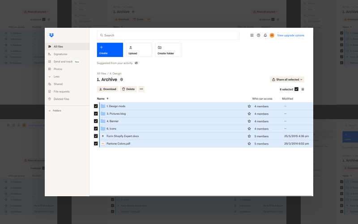Click the Who can access column header
The height and width of the screenshot is (224, 358).
click(262, 99)
